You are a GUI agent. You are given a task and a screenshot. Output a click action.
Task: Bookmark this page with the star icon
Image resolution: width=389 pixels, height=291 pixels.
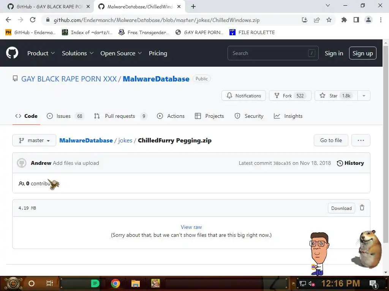pyautogui.click(x=329, y=20)
